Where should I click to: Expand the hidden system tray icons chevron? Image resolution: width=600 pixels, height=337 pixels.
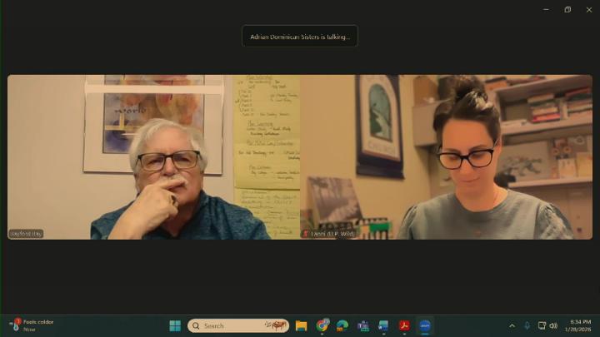pos(512,325)
